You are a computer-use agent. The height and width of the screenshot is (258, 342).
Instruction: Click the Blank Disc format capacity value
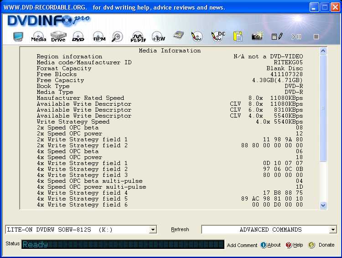click(x=285, y=68)
